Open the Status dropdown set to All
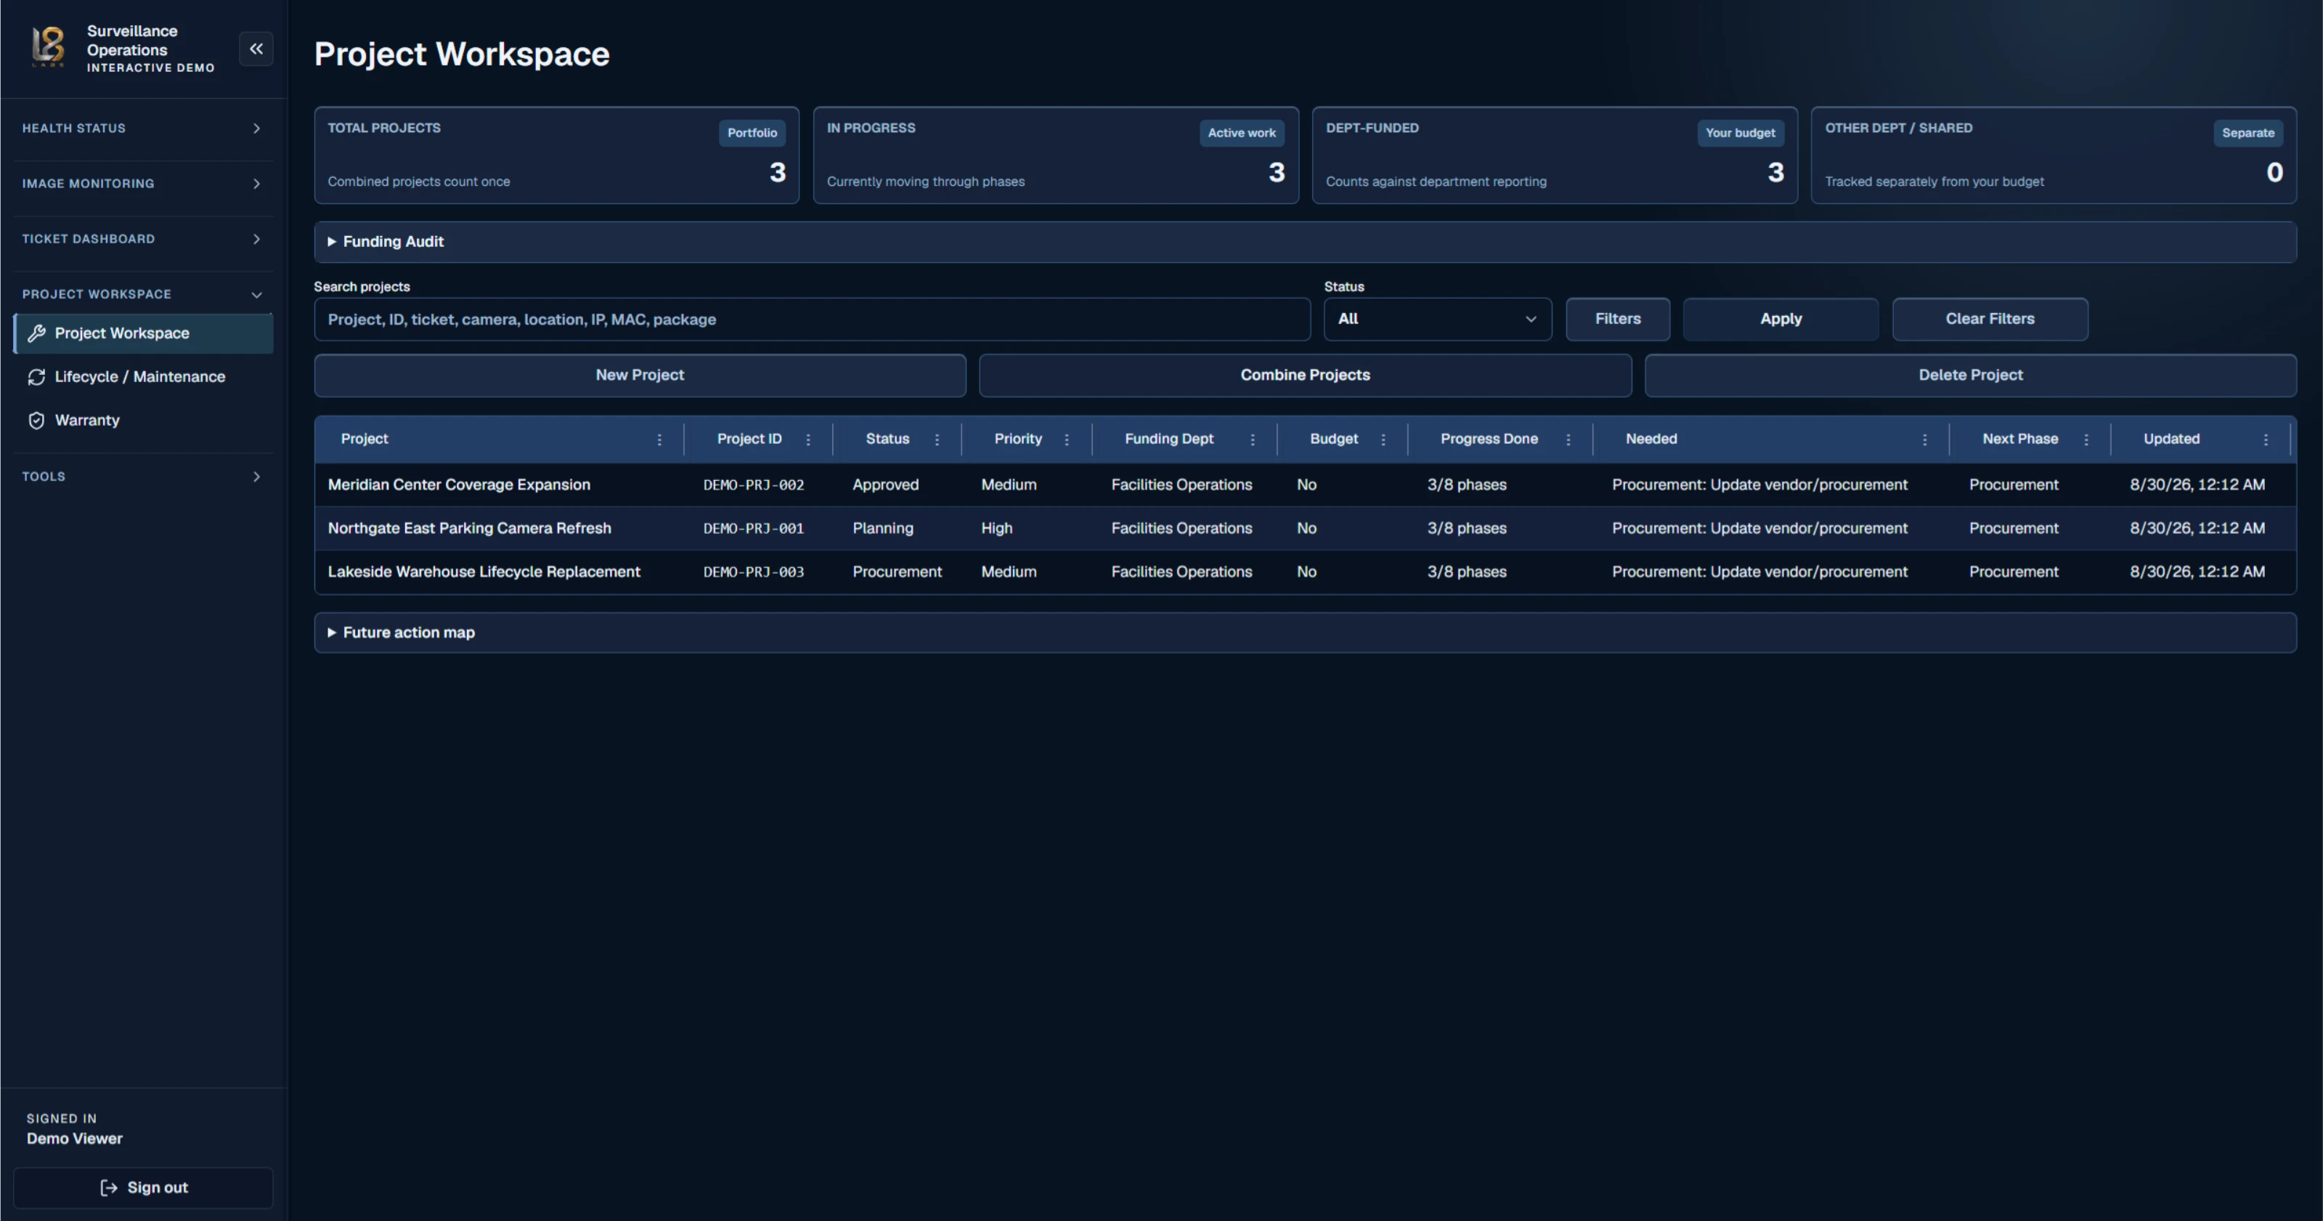The width and height of the screenshot is (2323, 1221). pyautogui.click(x=1438, y=319)
